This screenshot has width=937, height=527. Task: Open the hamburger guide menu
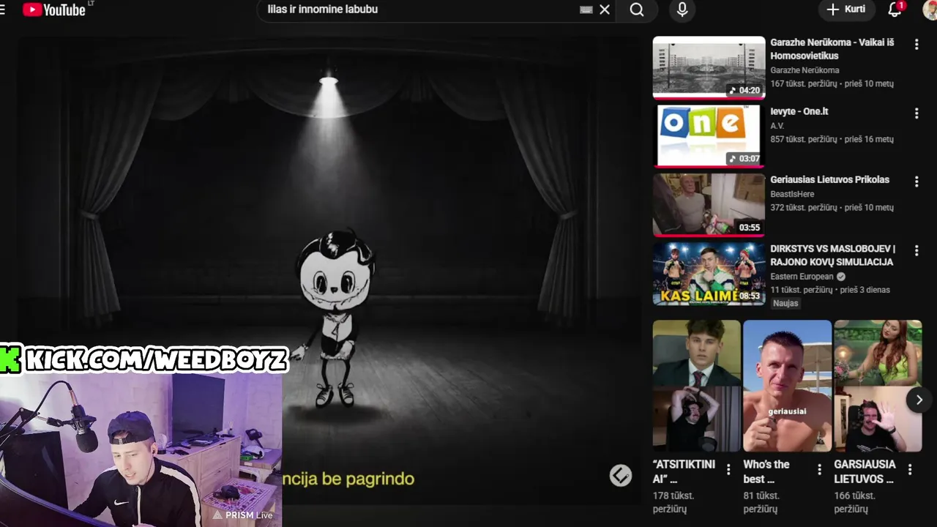[2, 10]
